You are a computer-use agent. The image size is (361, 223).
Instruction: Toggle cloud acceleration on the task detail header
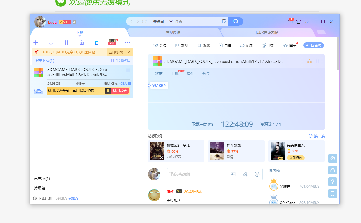pos(309,61)
